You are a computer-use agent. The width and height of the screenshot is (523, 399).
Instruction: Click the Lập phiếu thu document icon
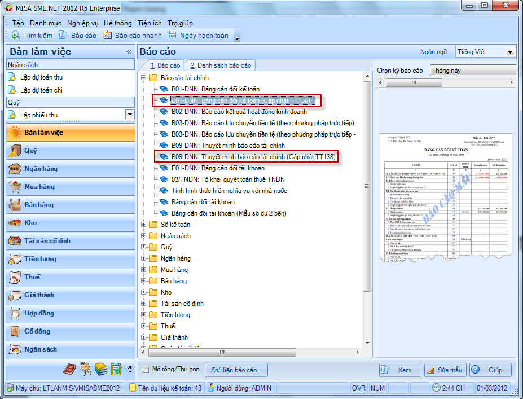click(x=12, y=115)
